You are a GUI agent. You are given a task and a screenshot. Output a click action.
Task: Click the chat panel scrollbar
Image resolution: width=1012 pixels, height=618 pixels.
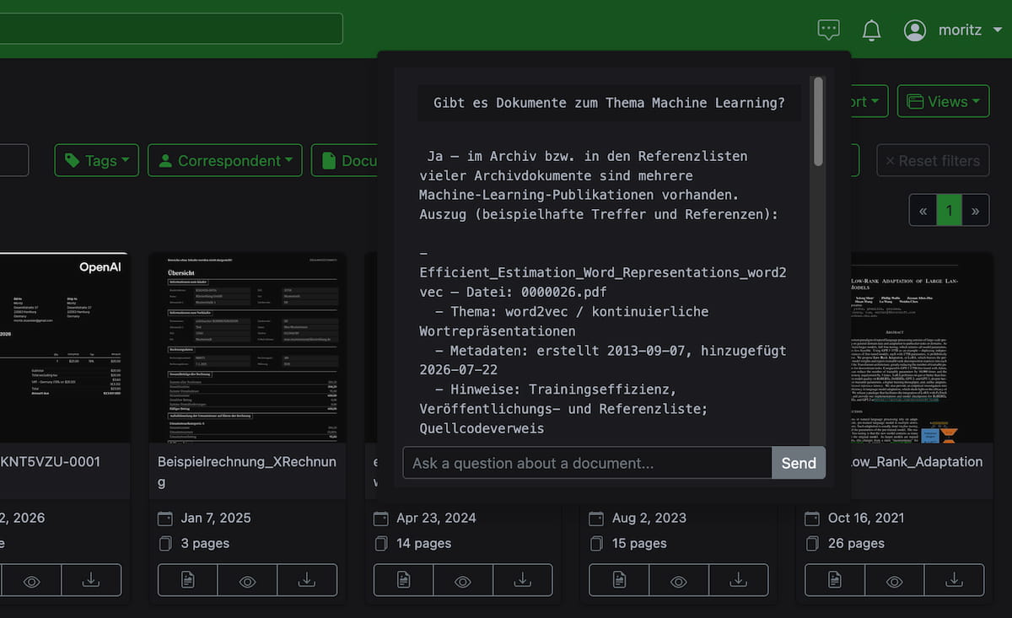click(818, 122)
